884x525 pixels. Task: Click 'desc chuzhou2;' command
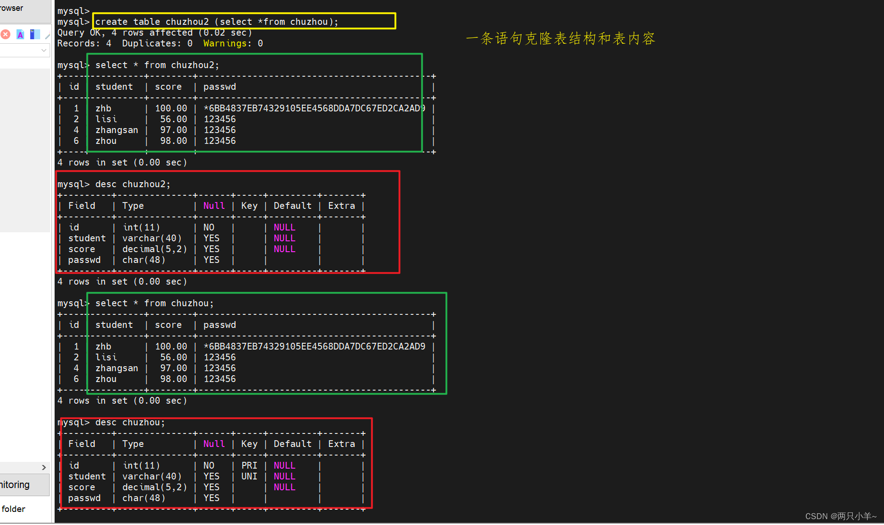pos(133,184)
